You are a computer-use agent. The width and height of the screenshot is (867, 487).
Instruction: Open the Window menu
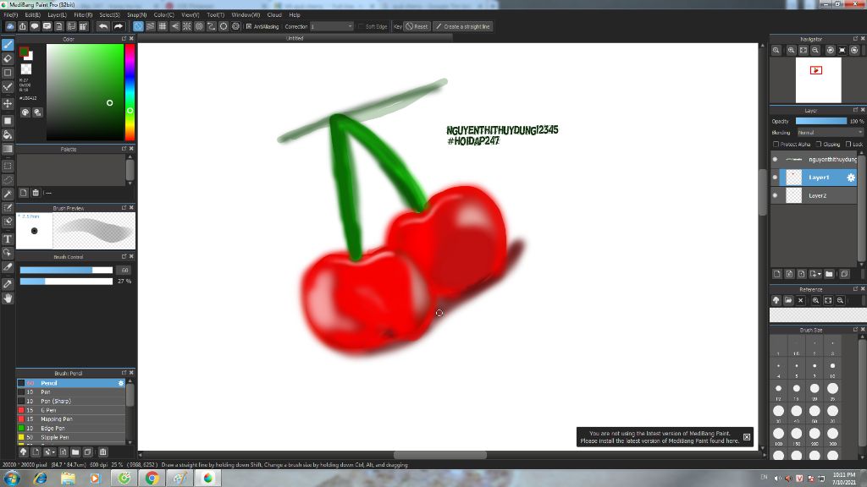click(x=246, y=15)
